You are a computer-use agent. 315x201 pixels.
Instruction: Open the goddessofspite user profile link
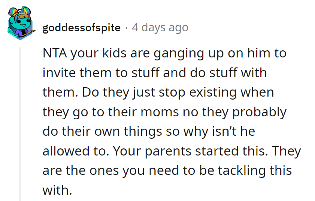81,28
